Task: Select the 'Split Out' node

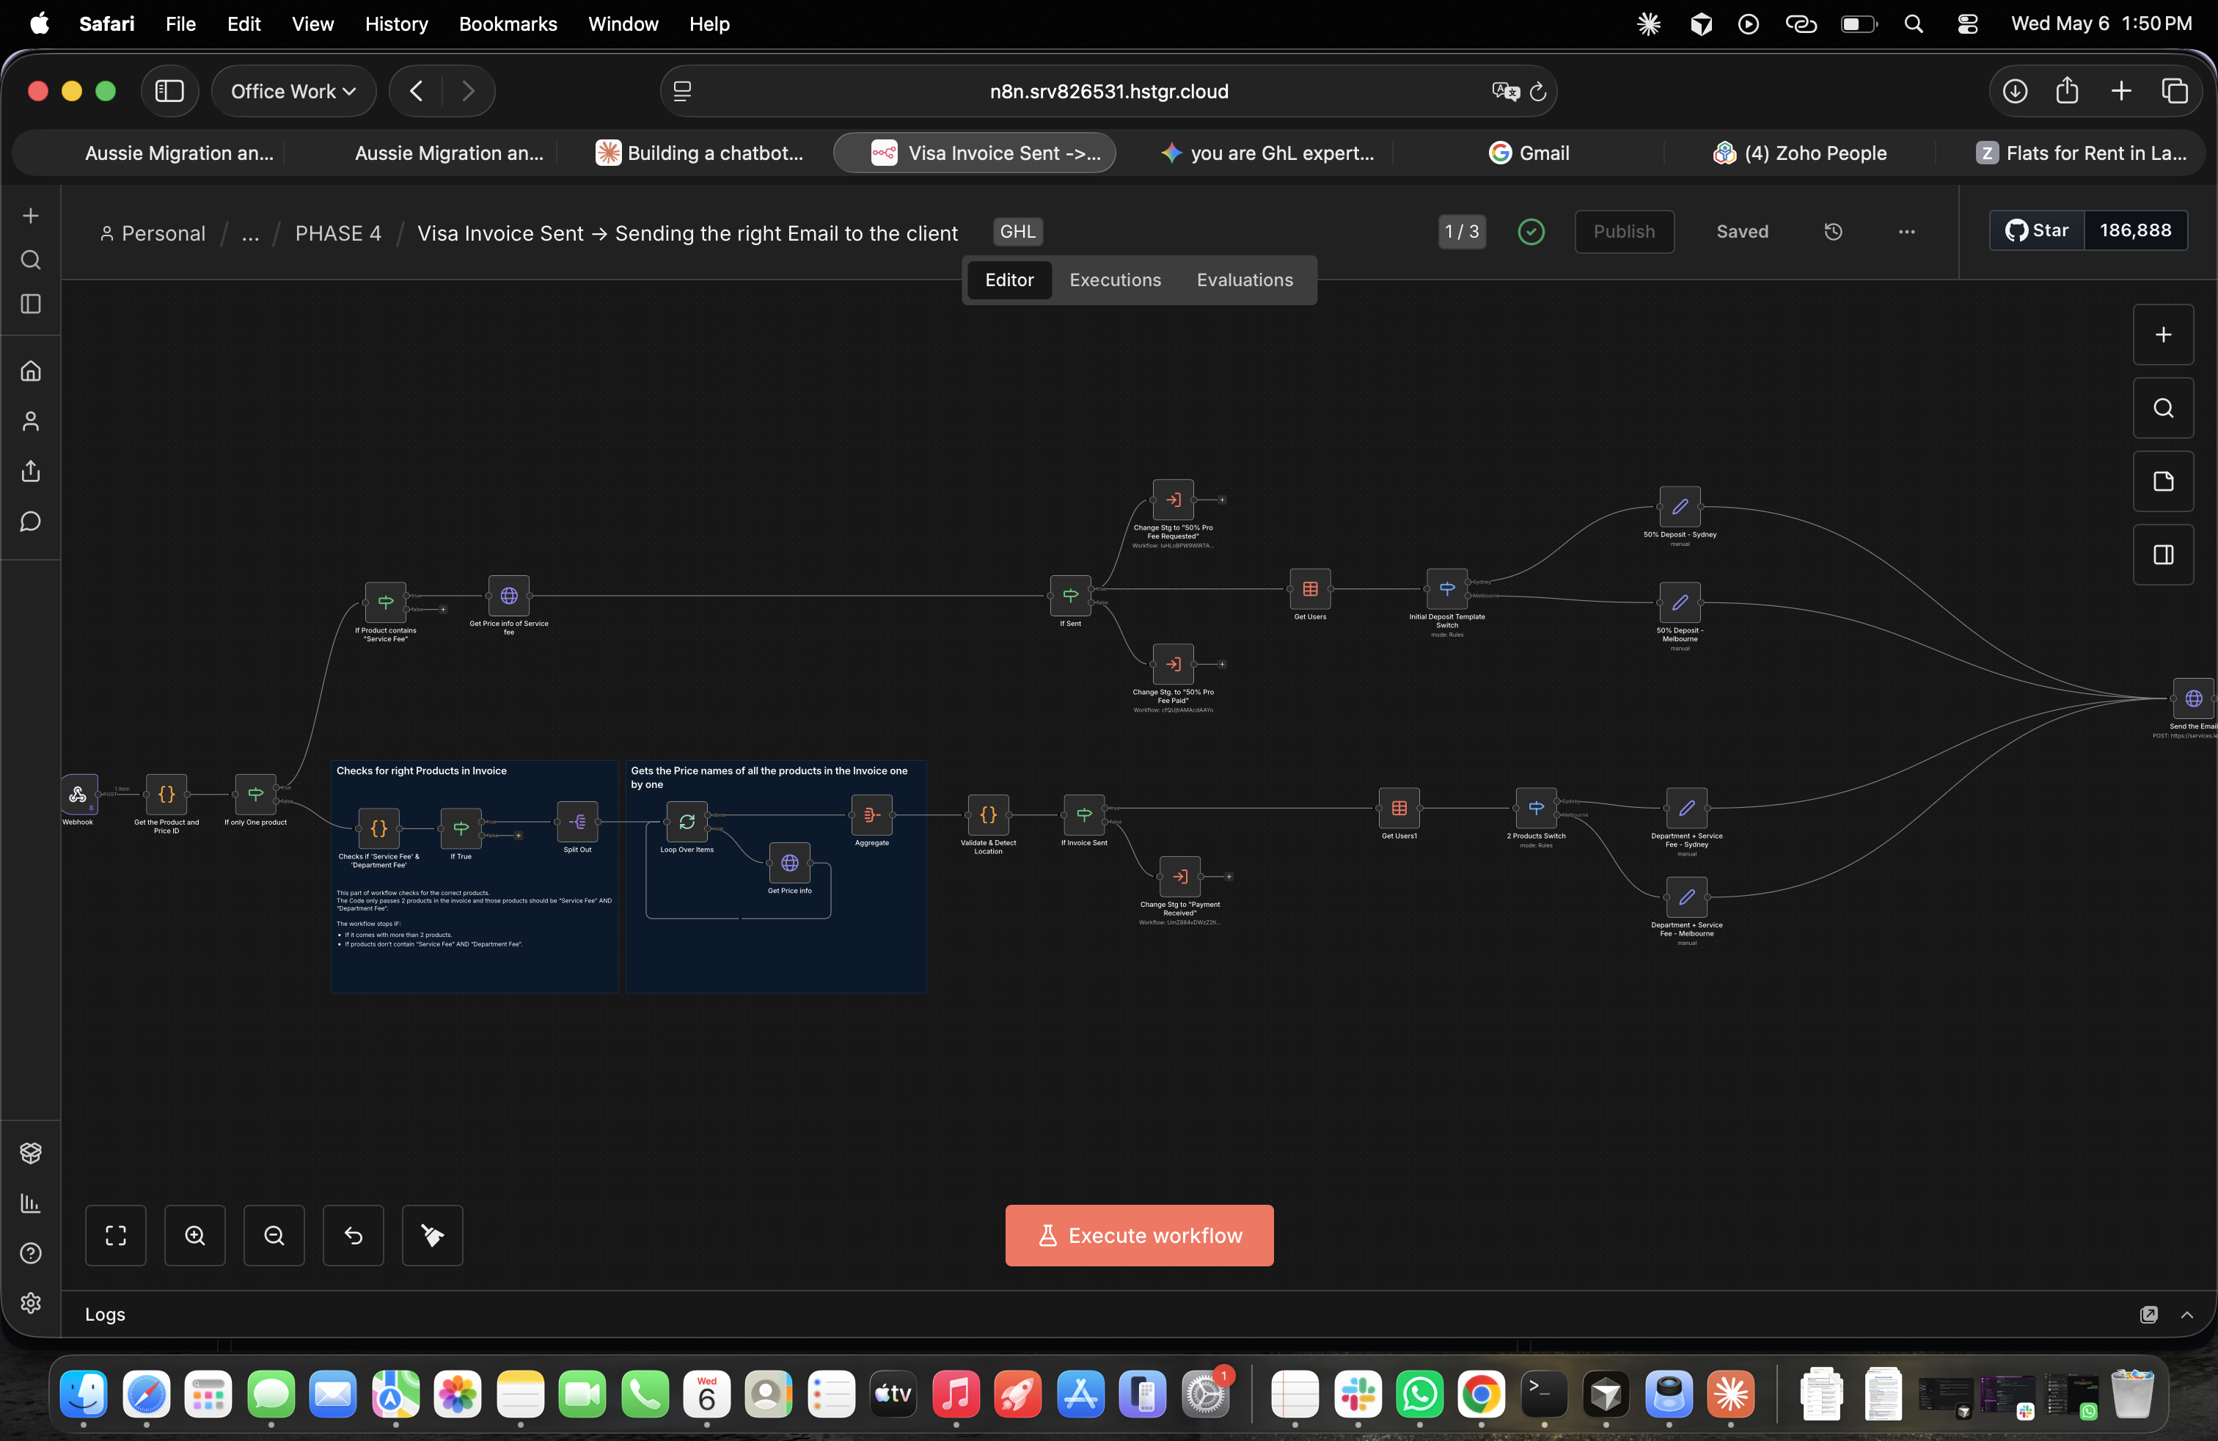Action: pos(577,821)
